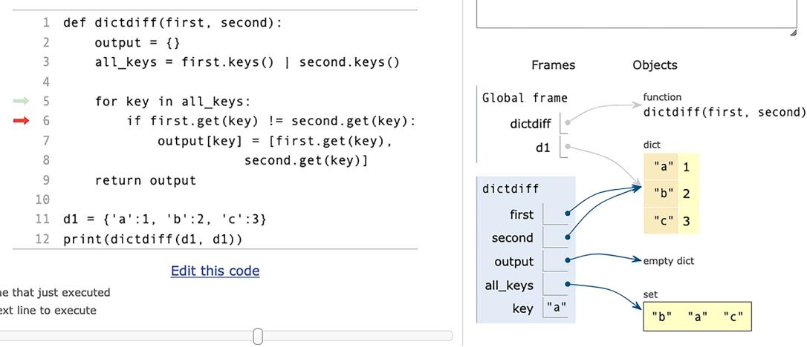Click the red next-line arrow at line 6
The image size is (807, 347).
click(22, 121)
